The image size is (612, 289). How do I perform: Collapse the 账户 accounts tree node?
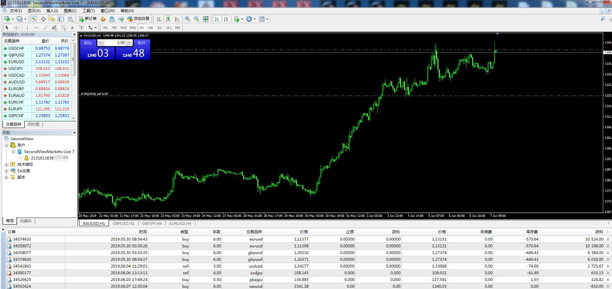(x=7, y=145)
